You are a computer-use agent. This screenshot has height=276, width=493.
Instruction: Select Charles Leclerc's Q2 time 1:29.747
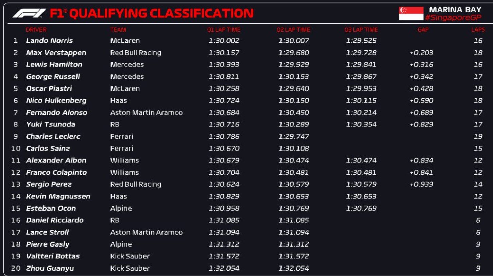coord(294,137)
